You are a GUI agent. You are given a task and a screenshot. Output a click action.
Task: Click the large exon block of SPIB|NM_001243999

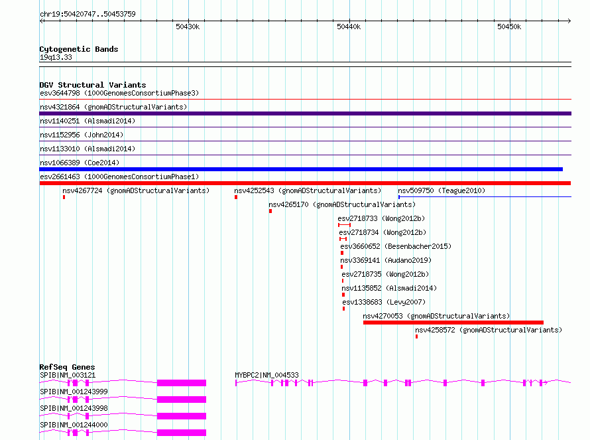(182, 400)
